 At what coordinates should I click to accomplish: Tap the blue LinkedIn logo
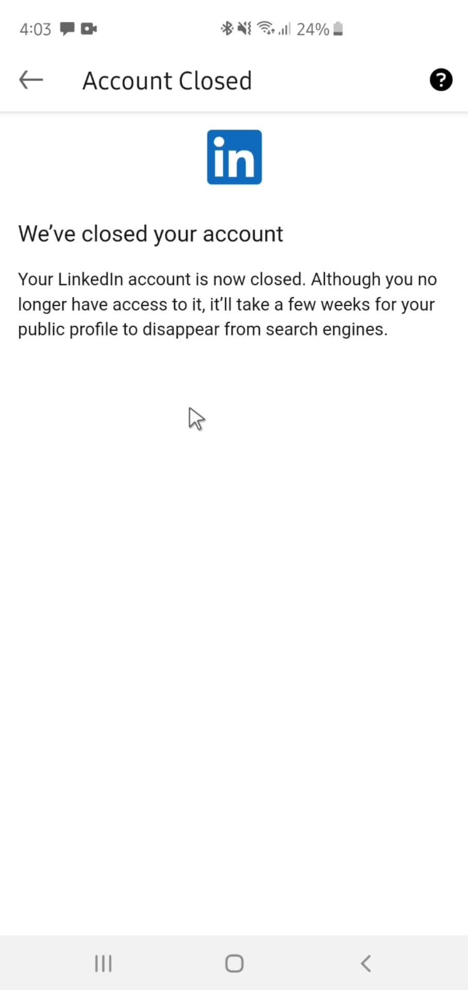pos(235,157)
